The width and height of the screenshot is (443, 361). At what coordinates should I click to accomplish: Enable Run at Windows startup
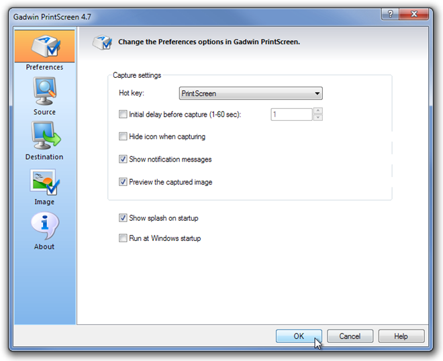point(123,238)
